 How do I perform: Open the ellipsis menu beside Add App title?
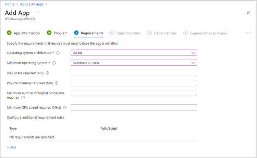point(38,12)
